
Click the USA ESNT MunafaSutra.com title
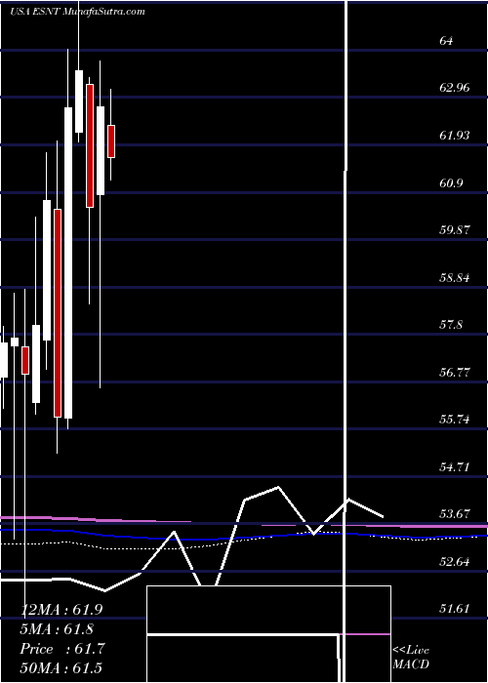pos(77,12)
